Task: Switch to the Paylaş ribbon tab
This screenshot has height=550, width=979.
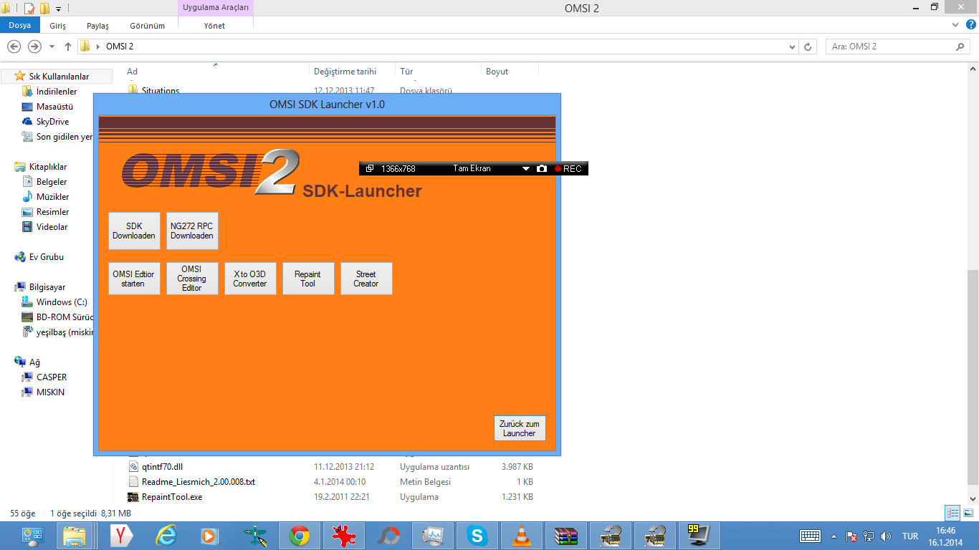Action: tap(97, 25)
